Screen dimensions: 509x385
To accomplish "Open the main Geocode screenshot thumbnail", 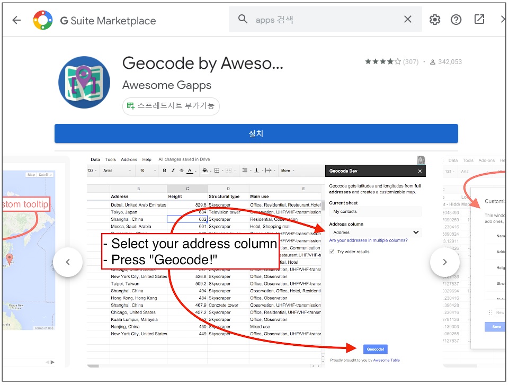I will 256,262.
